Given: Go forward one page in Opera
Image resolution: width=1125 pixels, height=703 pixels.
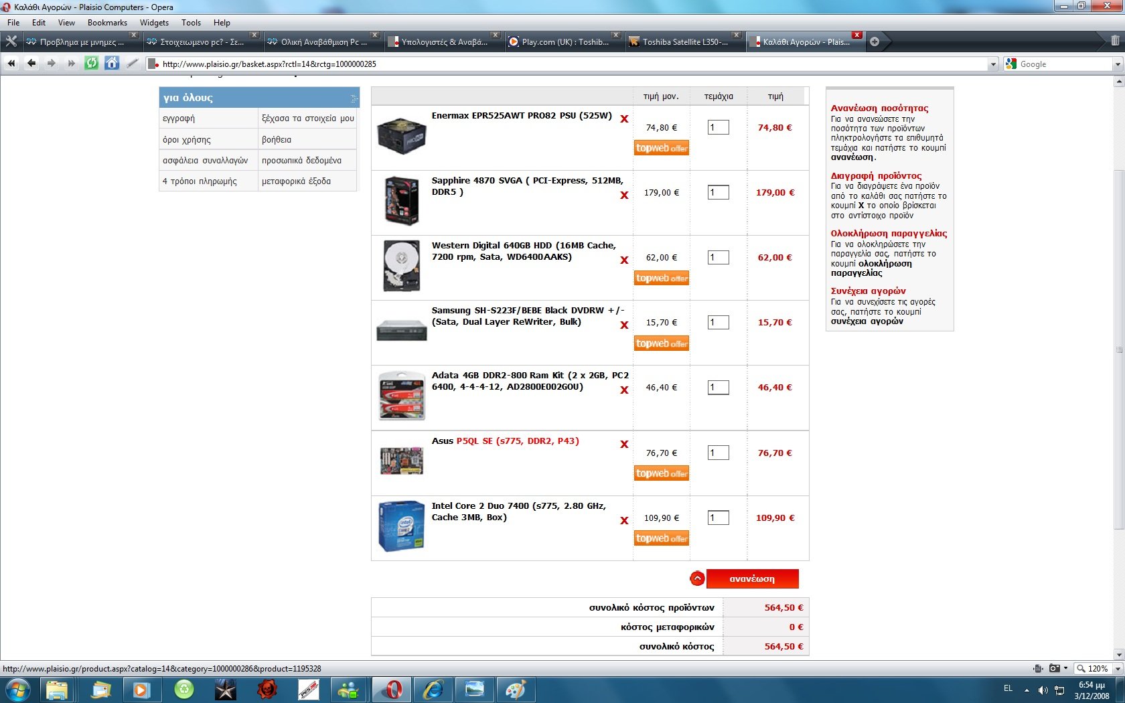Looking at the screenshot, I should coord(52,64).
